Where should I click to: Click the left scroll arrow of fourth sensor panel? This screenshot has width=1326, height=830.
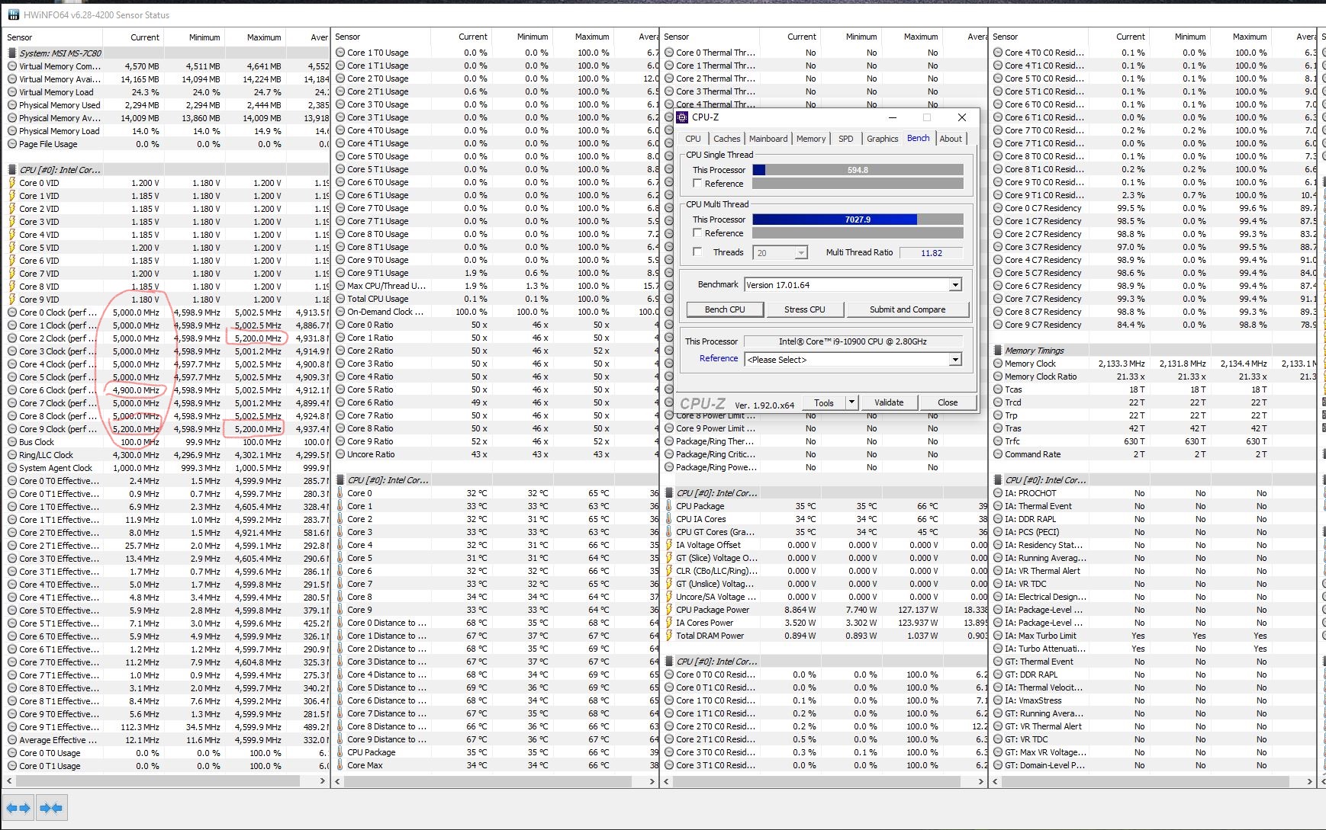click(x=994, y=781)
